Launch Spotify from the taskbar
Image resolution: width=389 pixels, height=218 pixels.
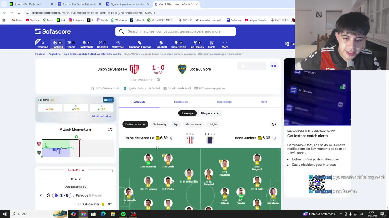(x=123, y=214)
